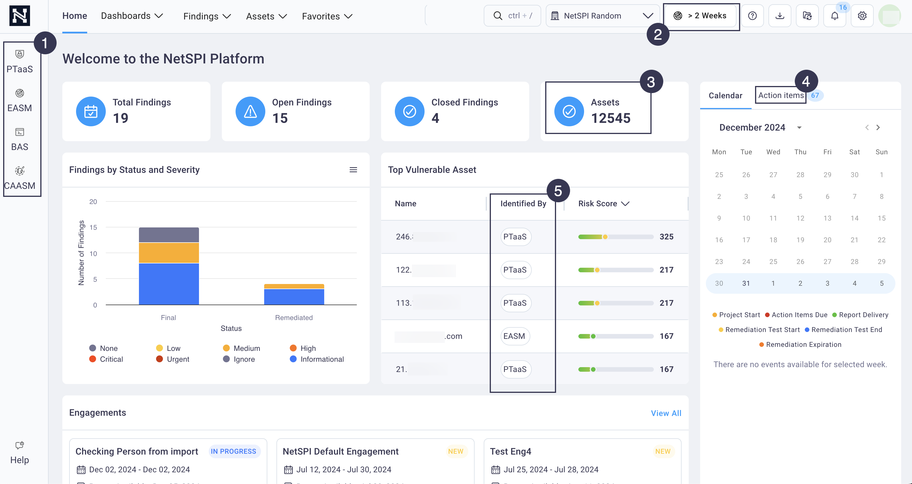Select December 31 in the calendar

click(746, 283)
